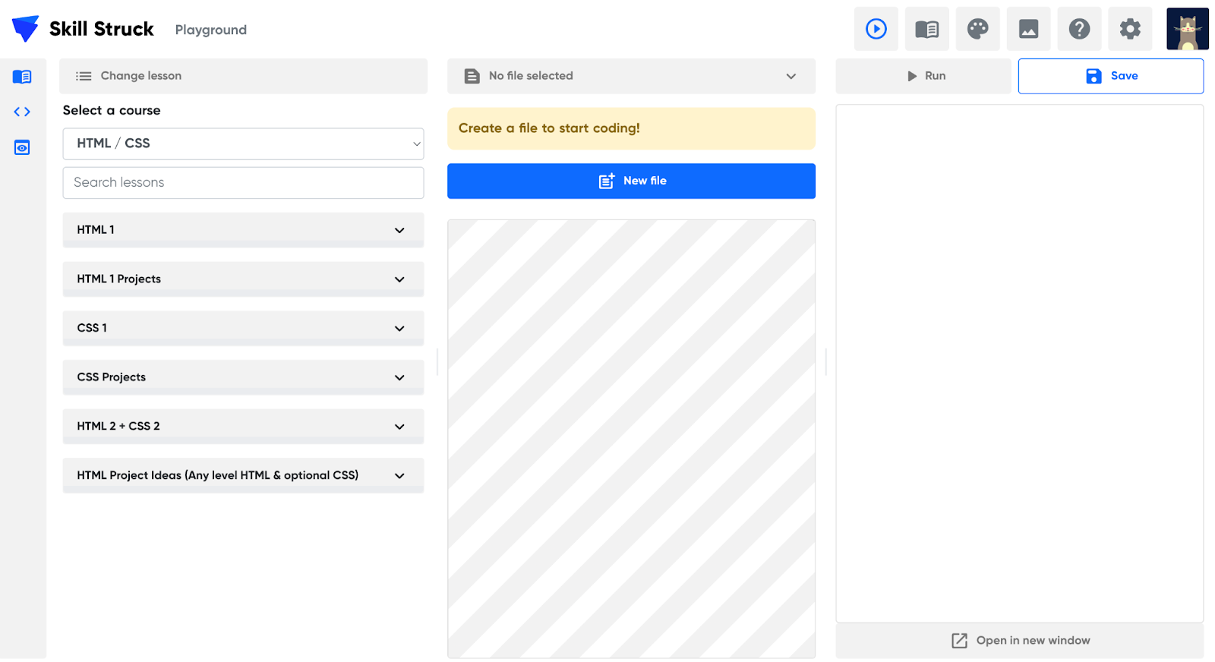Open the image gallery icon

[x=1028, y=29]
